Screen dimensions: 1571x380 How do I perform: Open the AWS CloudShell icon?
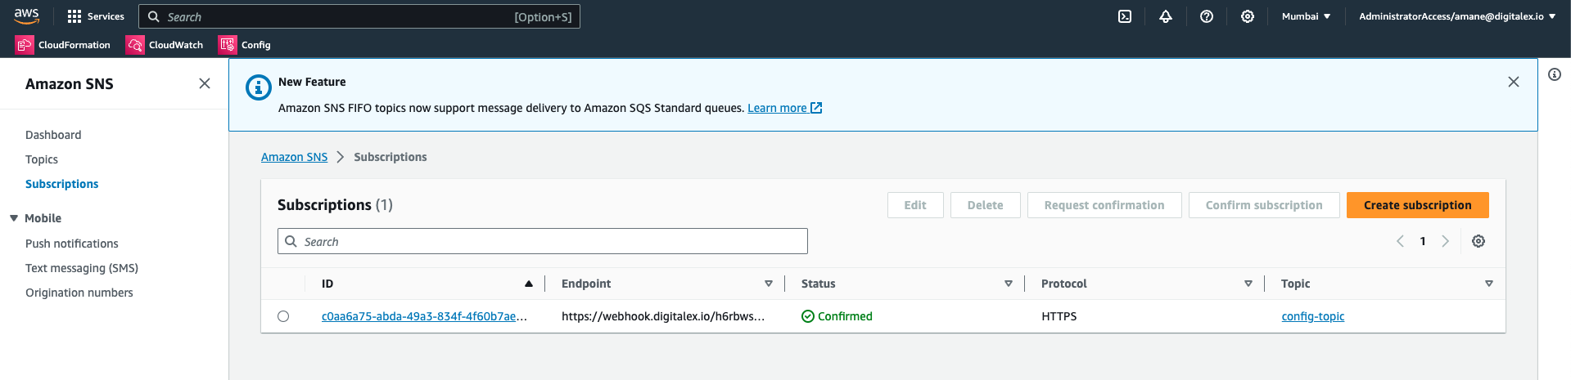pos(1125,16)
